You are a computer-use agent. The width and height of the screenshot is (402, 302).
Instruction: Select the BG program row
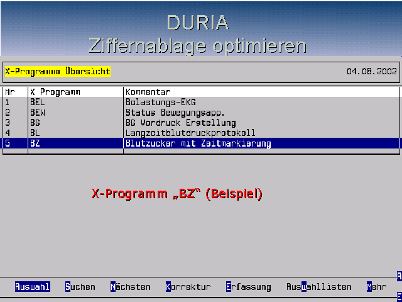tap(201, 123)
